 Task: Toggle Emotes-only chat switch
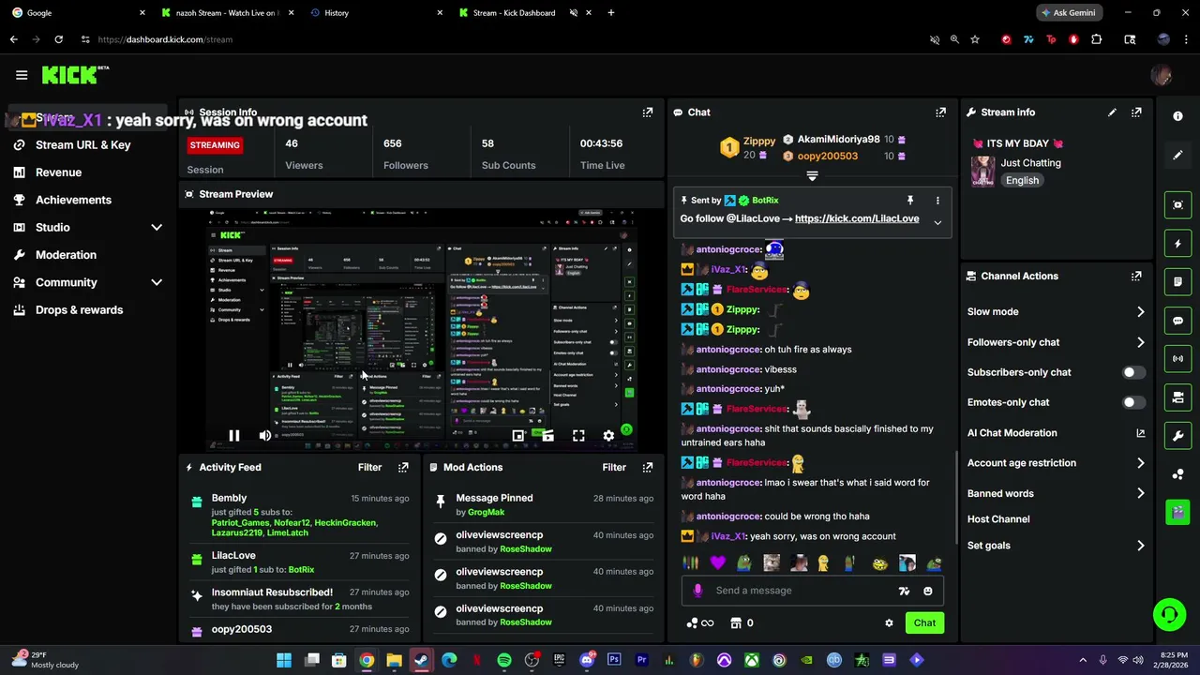pos(1133,402)
